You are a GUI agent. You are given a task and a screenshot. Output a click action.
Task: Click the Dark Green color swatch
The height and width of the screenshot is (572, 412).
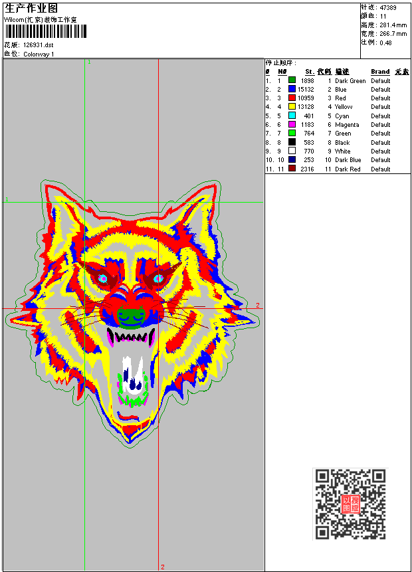click(x=292, y=80)
